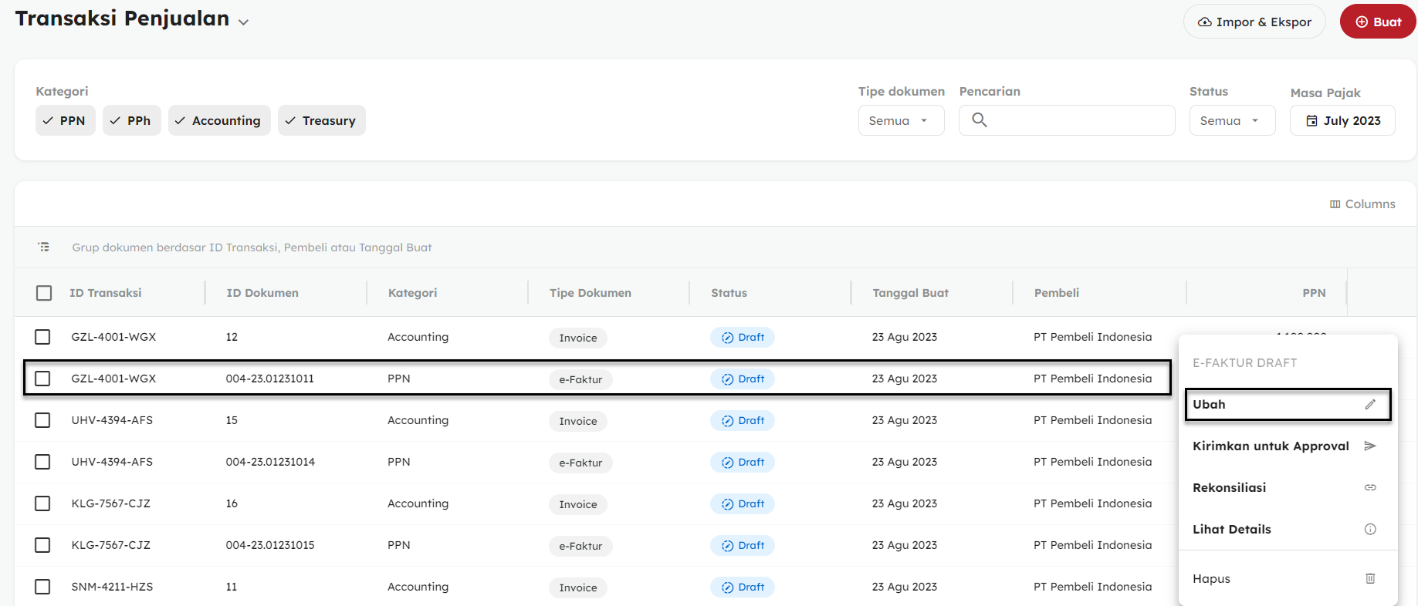
Task: Open the July 2023 Masa Pajak picker
Action: [1342, 121]
